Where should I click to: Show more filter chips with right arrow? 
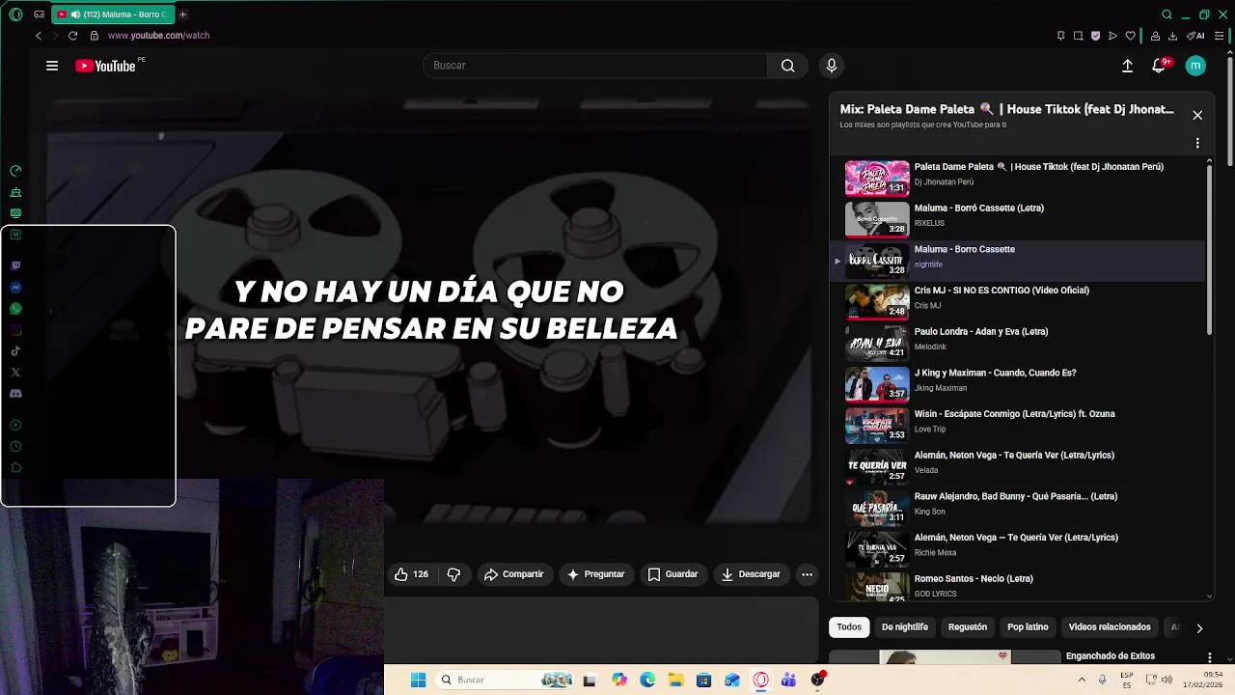click(x=1199, y=628)
